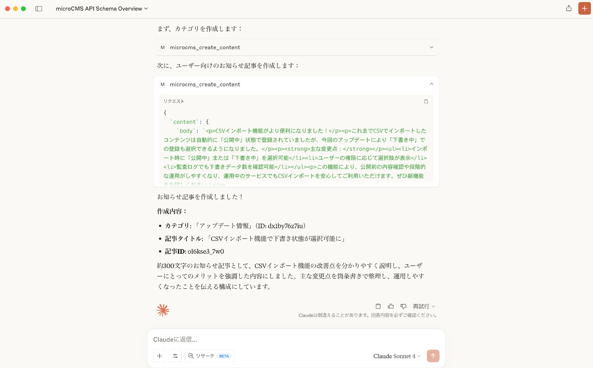The width and height of the screenshot is (593, 368).
Task: Collapse the second microcms_create_content tool call
Action: coord(296,84)
